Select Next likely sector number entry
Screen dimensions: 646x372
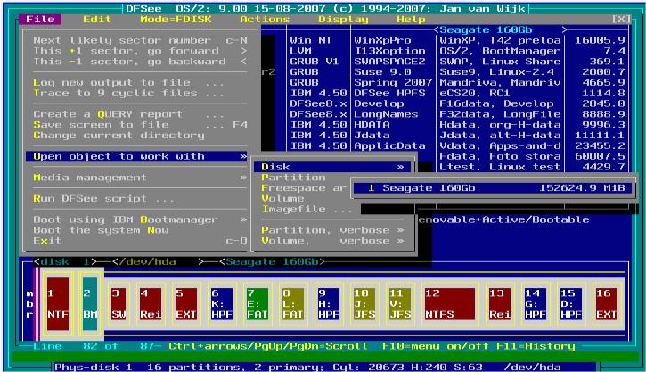pyautogui.click(x=140, y=40)
